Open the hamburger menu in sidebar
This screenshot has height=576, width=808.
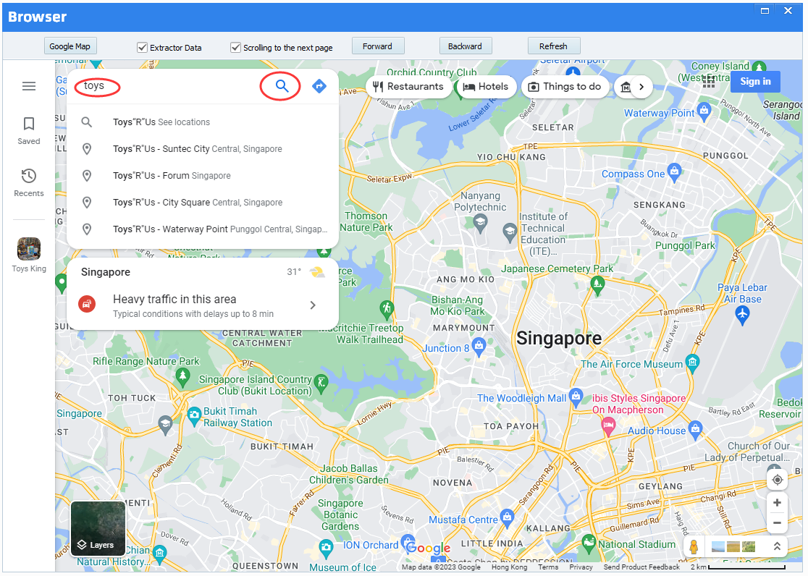tap(29, 86)
